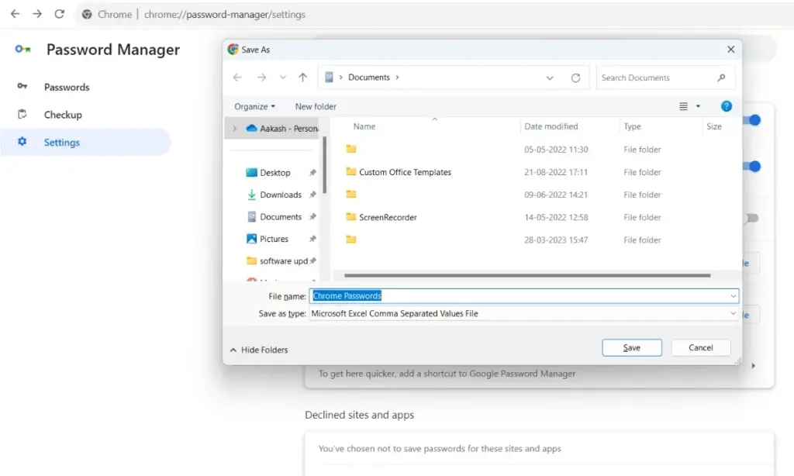Click the Settings gear icon in sidebar
Image resolution: width=794 pixels, height=476 pixels.
click(x=20, y=142)
